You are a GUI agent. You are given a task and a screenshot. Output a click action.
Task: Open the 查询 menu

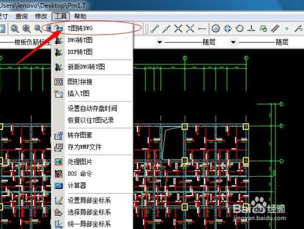[21, 16]
